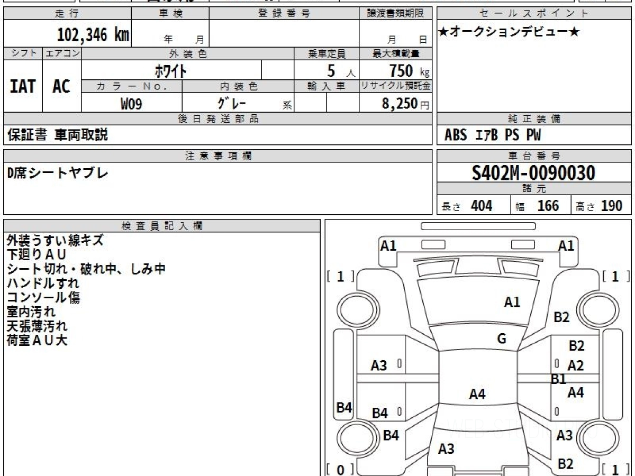Click the 譲渡書類期限 header cell
635x476 pixels.
(x=395, y=14)
